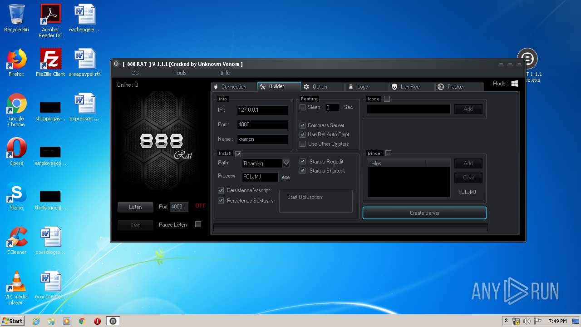Click the Stop button
Viewport: 581px width, 327px height.
(135, 225)
